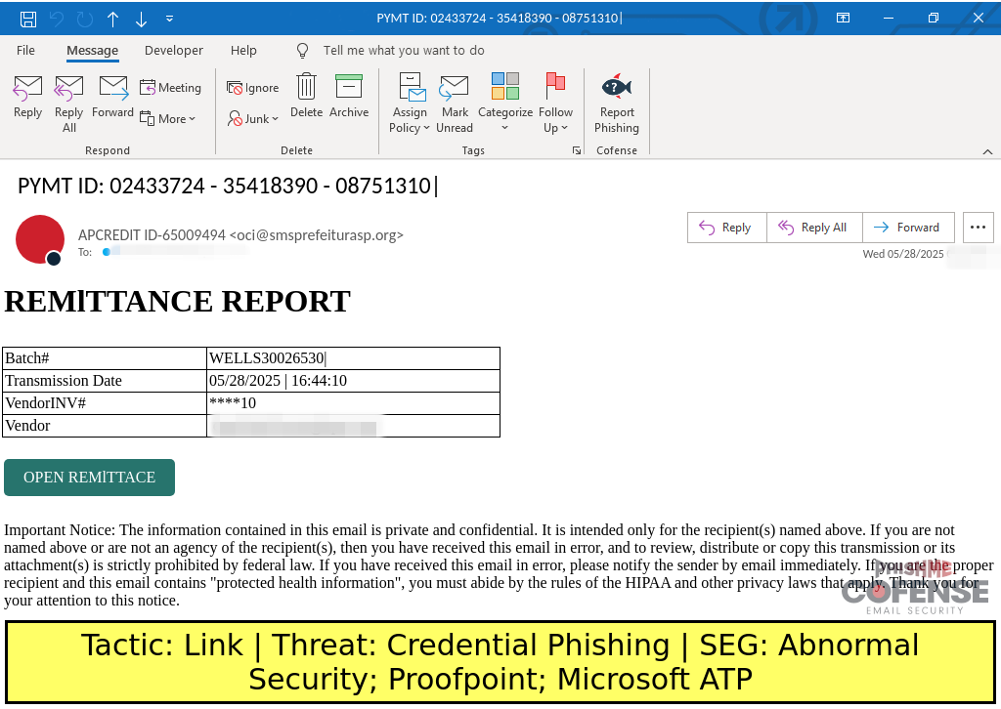Open more actions ellipsis in message header
This screenshot has width=1001, height=709.
[978, 228]
